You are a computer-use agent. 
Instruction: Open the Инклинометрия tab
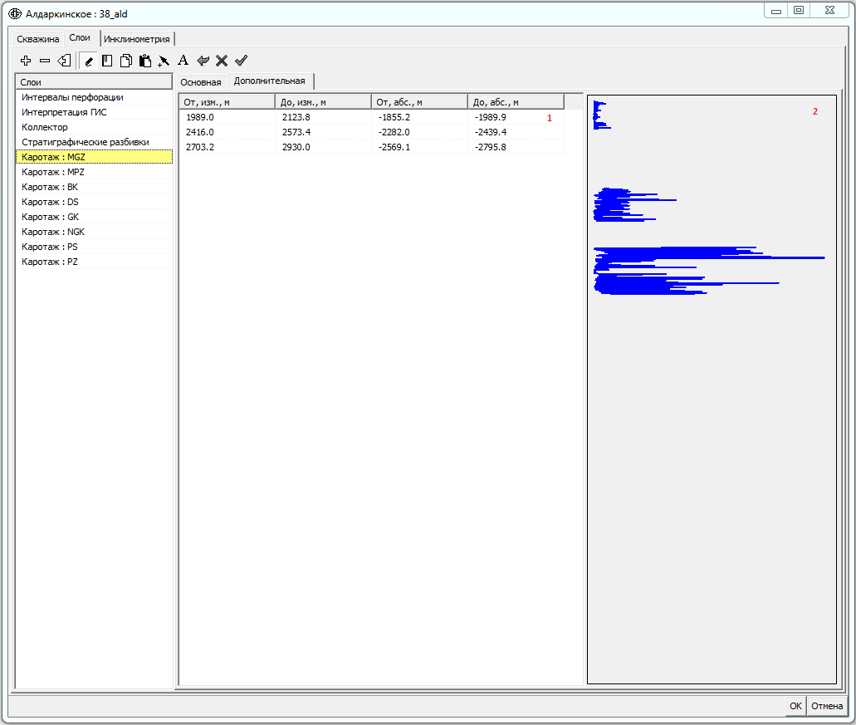136,39
